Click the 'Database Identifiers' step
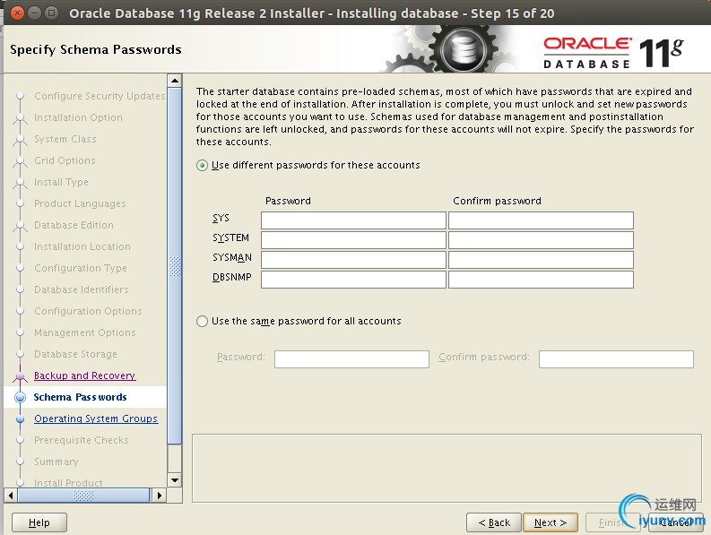 82,289
